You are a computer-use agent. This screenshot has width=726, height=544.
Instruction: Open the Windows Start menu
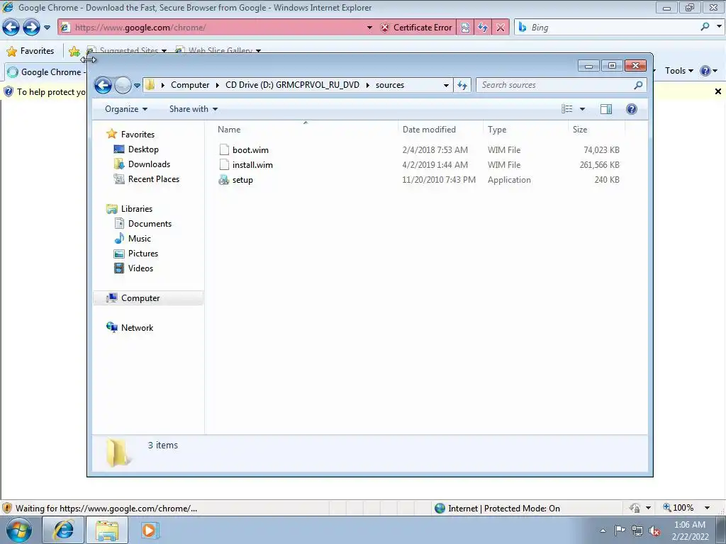coord(18,531)
